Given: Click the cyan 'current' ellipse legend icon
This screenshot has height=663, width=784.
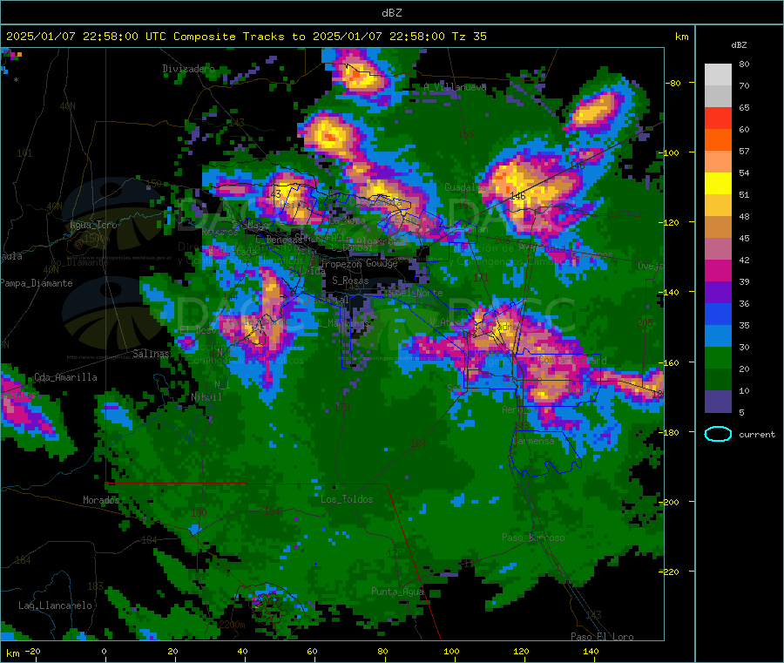Looking at the screenshot, I should [718, 434].
